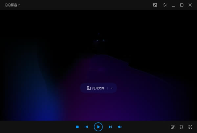
Task: Mute the volume speaker icon
Action: [120, 127]
